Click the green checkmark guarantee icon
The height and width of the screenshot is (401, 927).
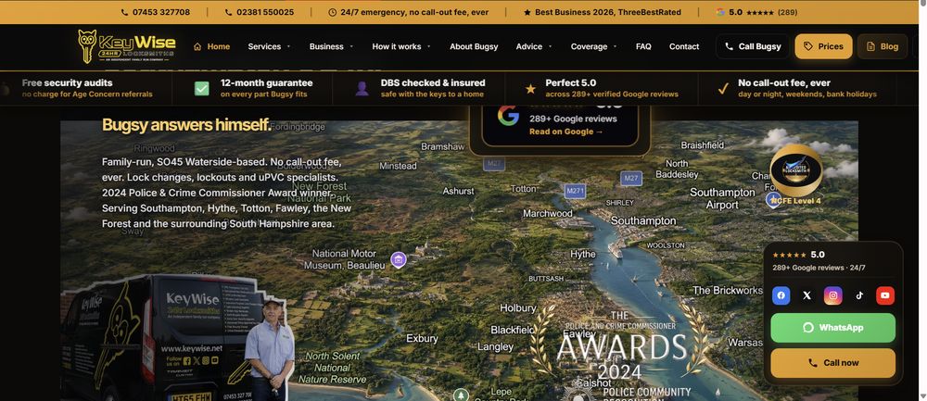pos(201,89)
